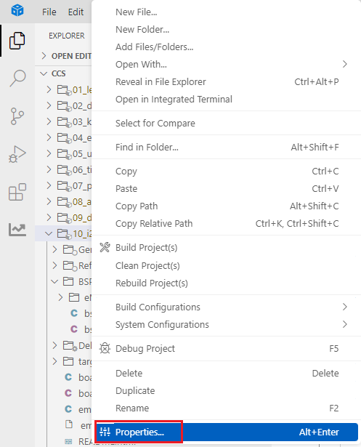Open the Edit menu
The width and height of the screenshot is (361, 447).
click(76, 12)
